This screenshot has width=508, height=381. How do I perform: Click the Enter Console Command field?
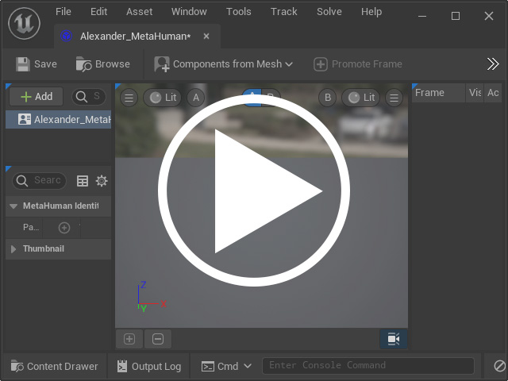pos(368,365)
